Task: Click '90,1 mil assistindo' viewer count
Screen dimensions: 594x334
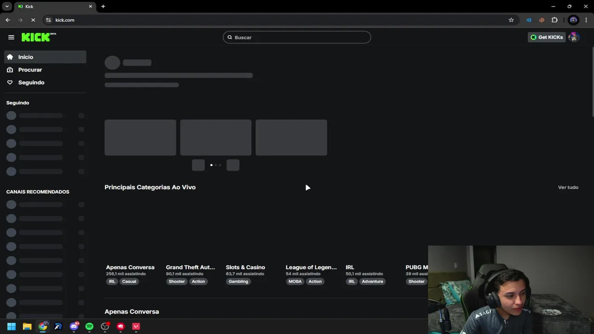Action: (184, 274)
